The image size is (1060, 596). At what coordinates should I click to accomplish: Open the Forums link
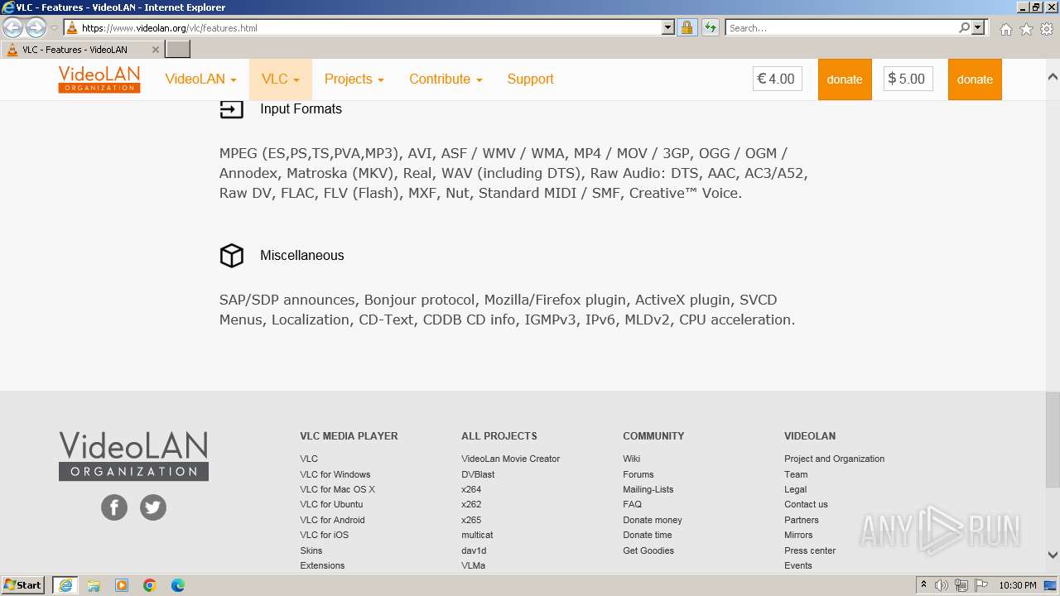[x=638, y=474]
